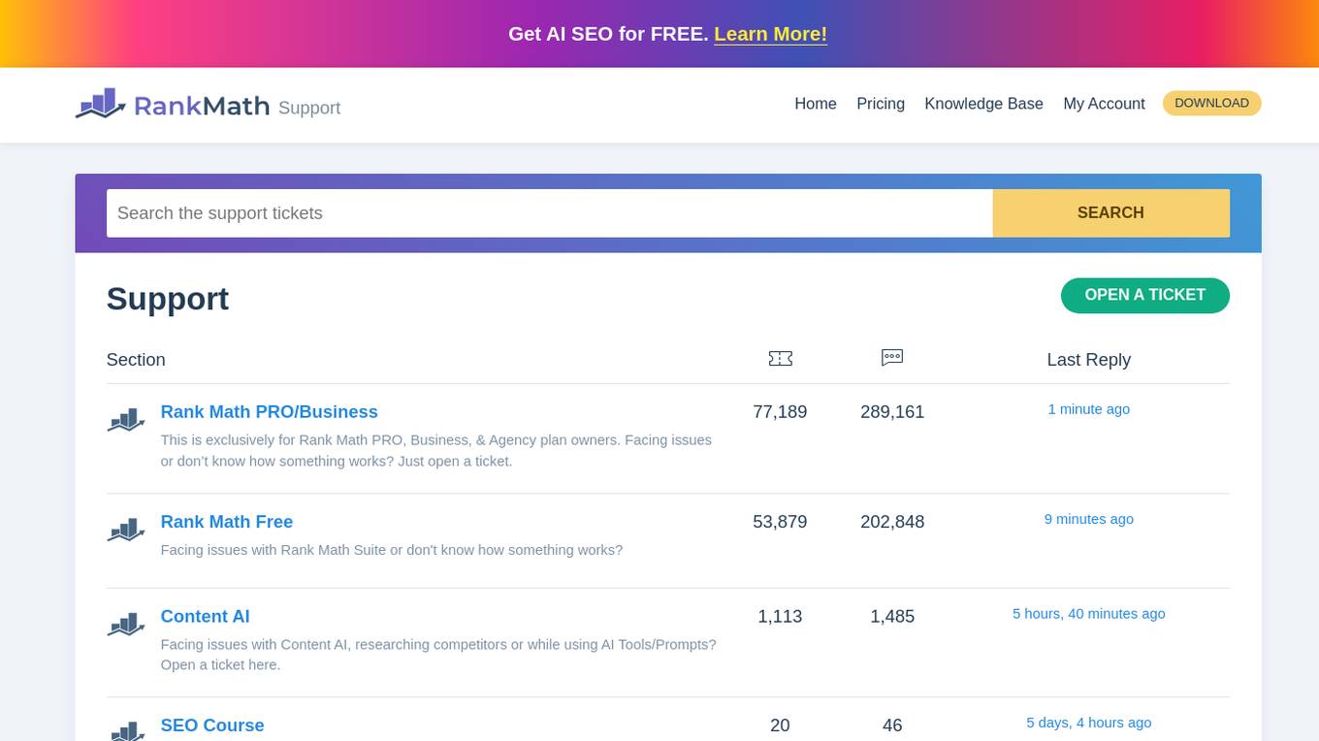Viewport: 1319px width, 741px height.
Task: Click the Open a Ticket button
Action: click(1144, 296)
